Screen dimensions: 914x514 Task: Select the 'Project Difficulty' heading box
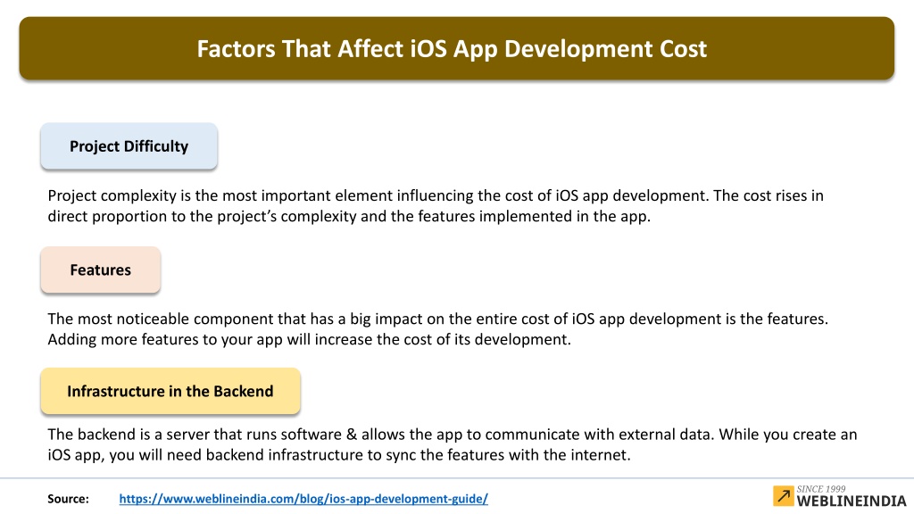(129, 146)
